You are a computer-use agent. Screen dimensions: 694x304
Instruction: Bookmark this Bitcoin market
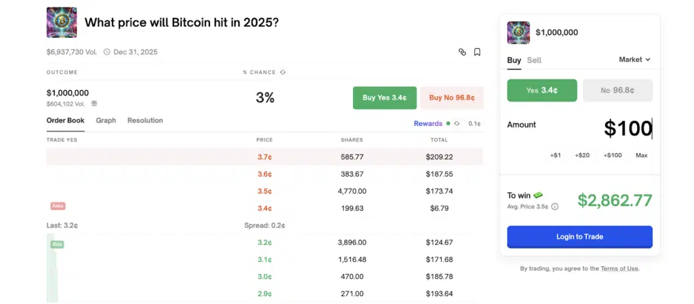pos(477,51)
